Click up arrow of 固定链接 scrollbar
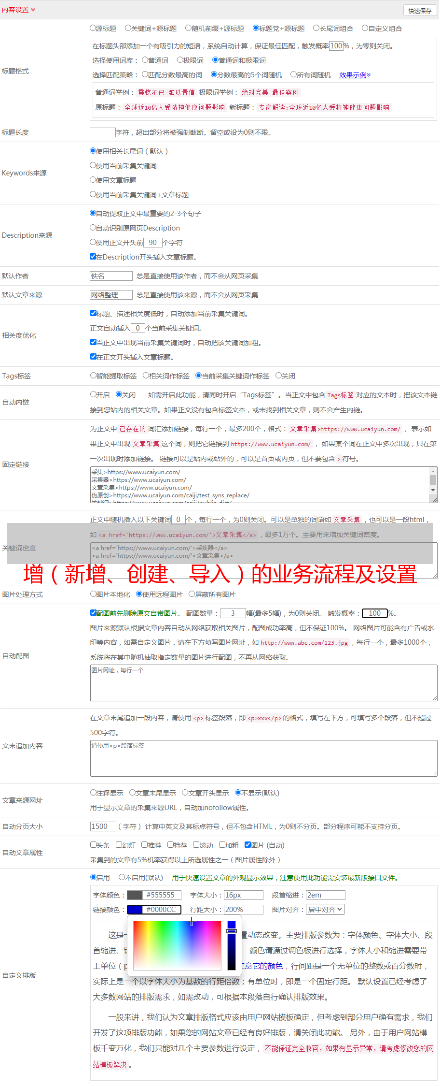The width and height of the screenshot is (440, 1087). pyautogui.click(x=433, y=471)
